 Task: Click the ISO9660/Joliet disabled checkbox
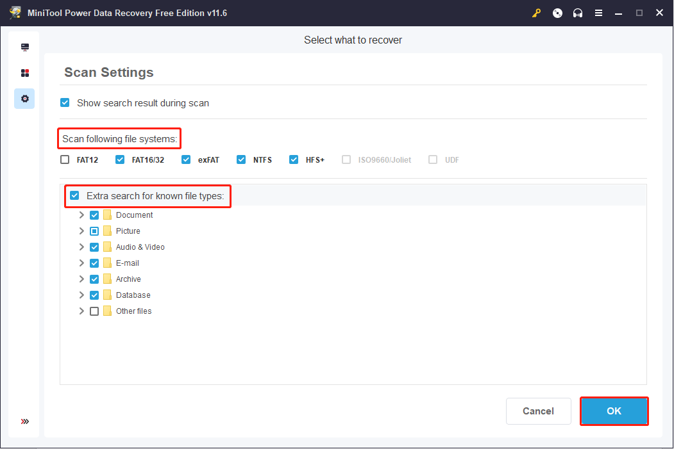pyautogui.click(x=346, y=159)
